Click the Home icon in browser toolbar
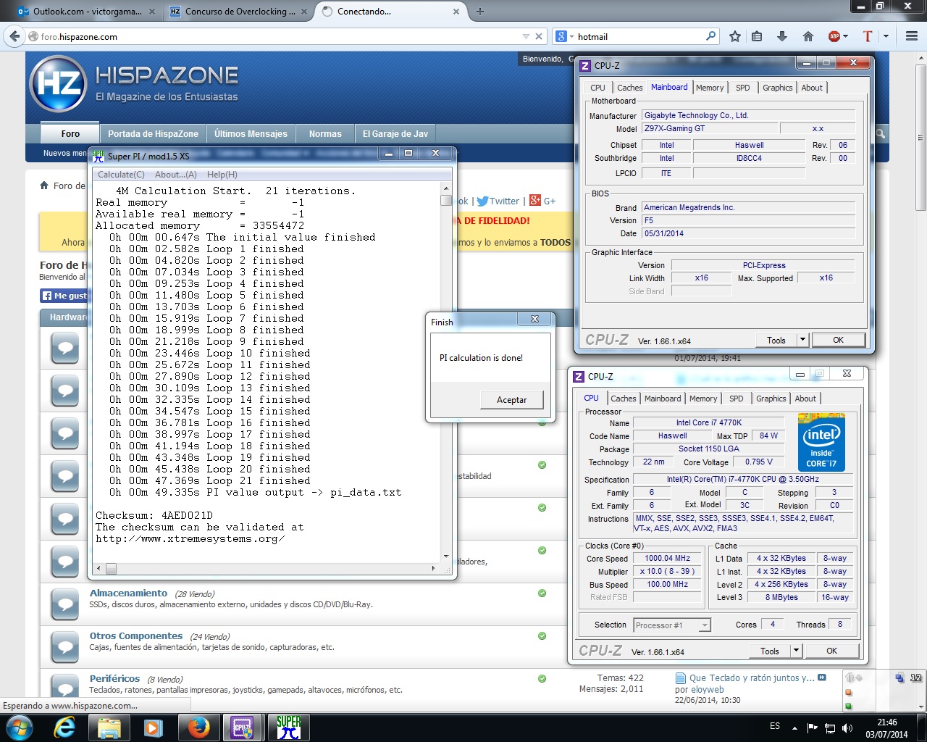This screenshot has height=742, width=927. (x=808, y=36)
